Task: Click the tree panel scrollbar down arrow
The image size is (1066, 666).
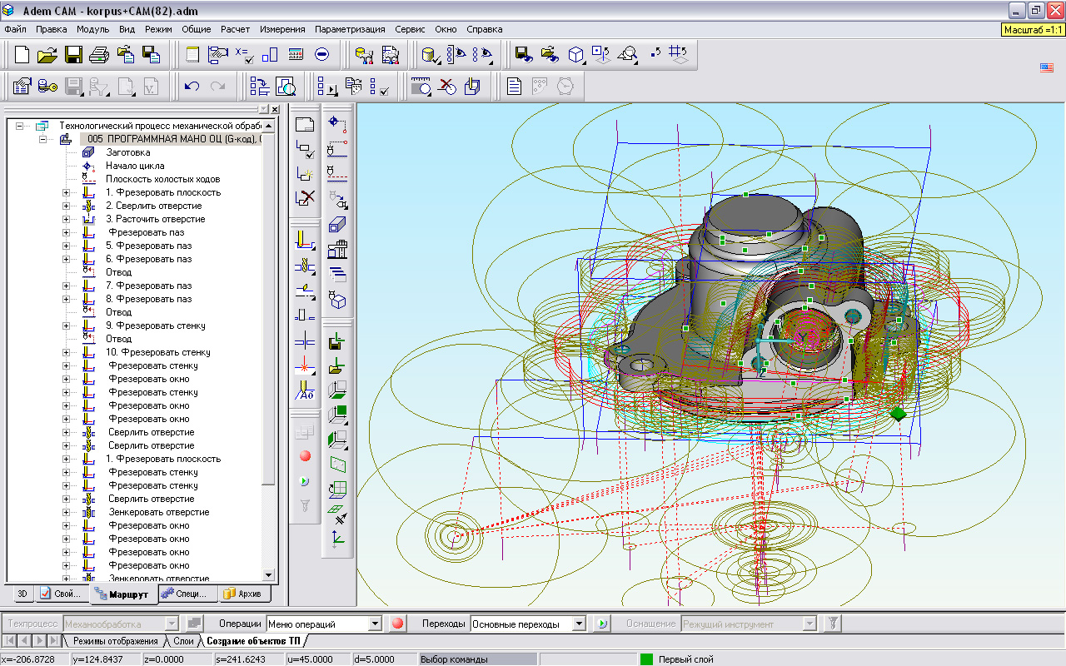Action: (268, 575)
